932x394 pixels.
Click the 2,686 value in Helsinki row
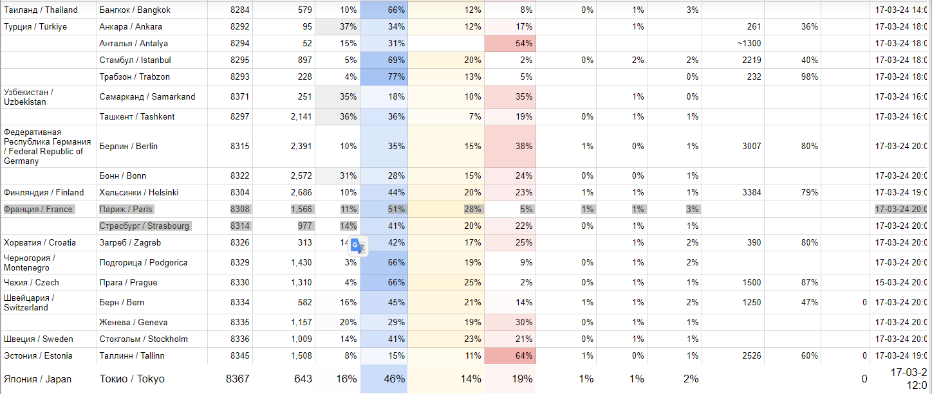coord(284,193)
